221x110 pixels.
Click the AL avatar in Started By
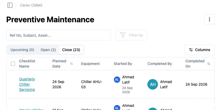117,80
